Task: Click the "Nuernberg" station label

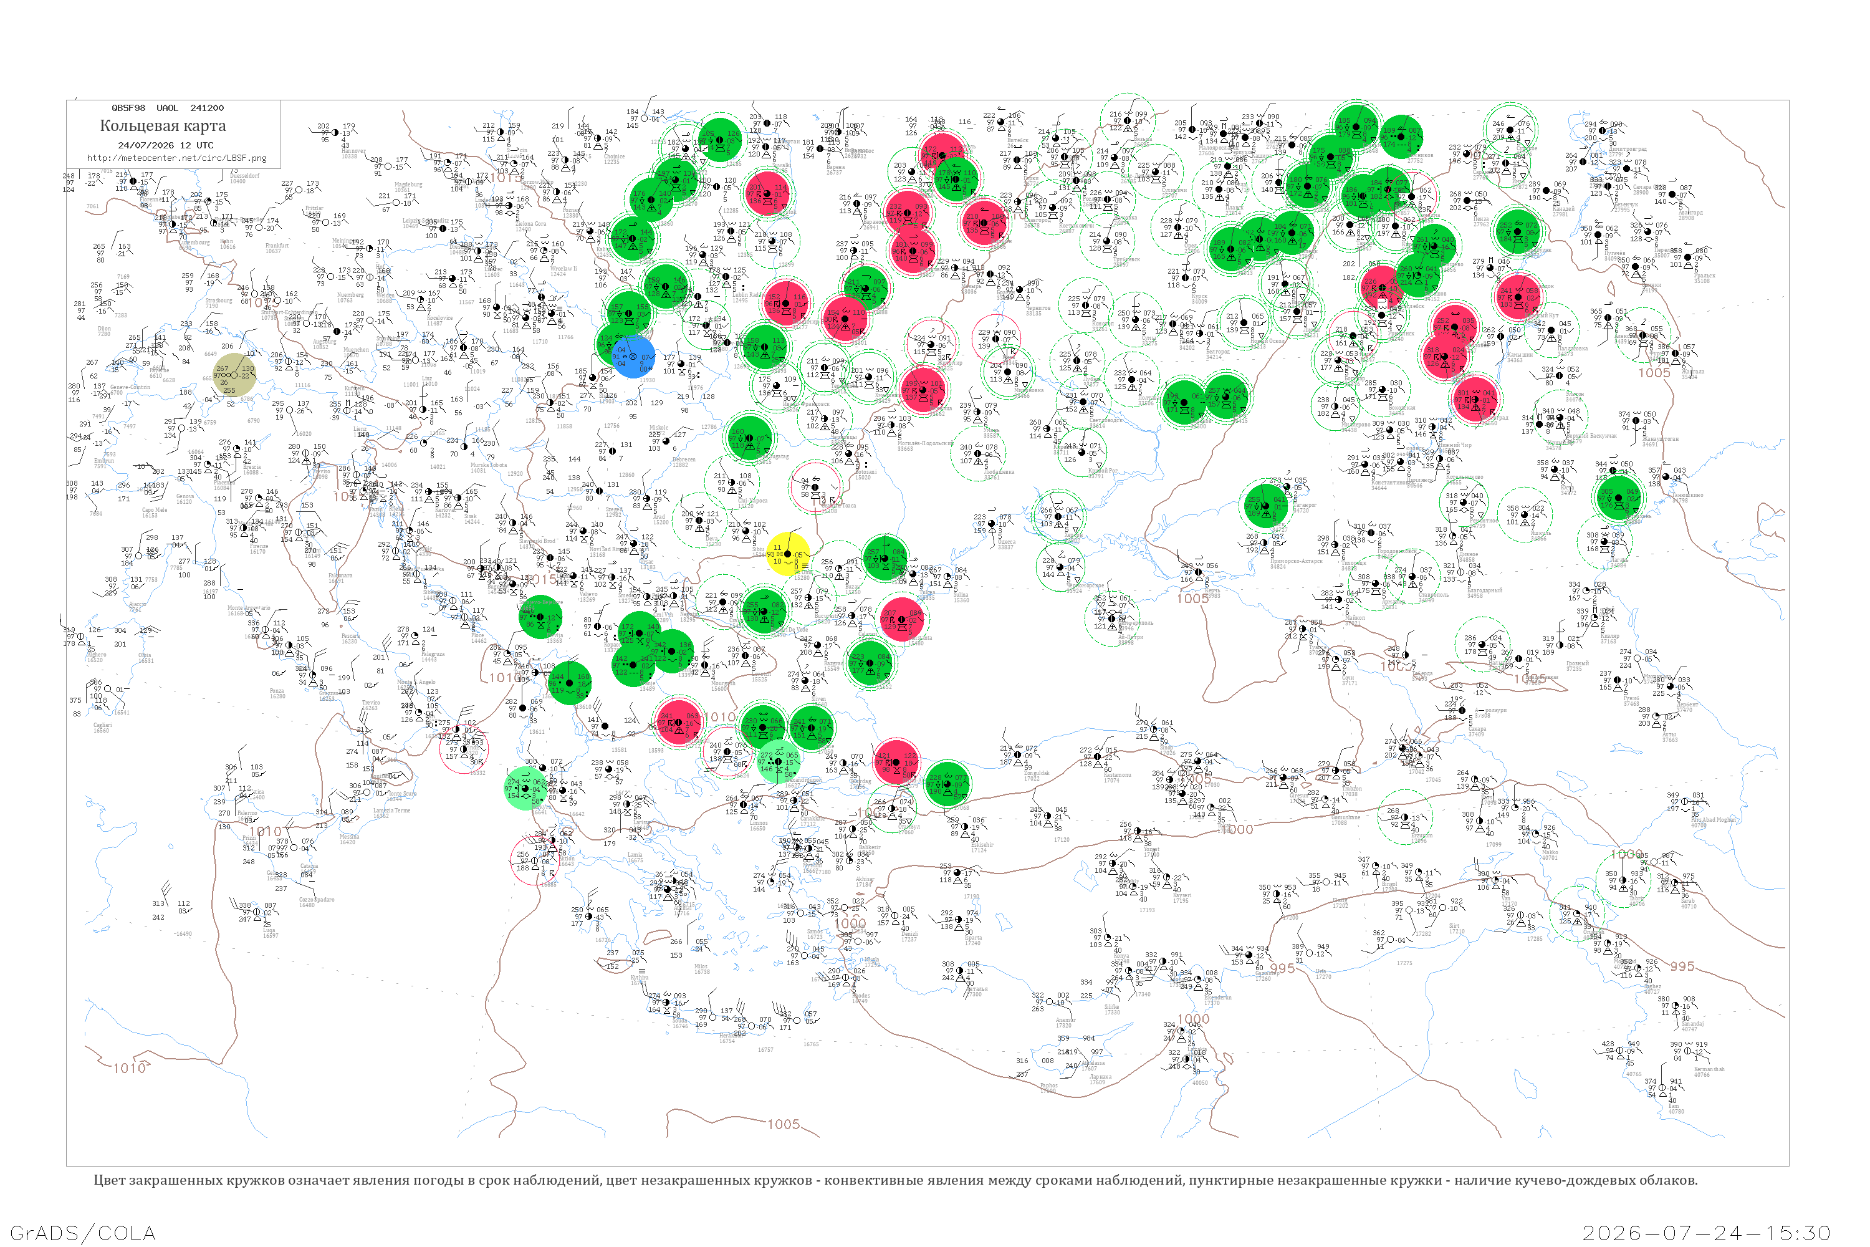Action: (x=350, y=295)
